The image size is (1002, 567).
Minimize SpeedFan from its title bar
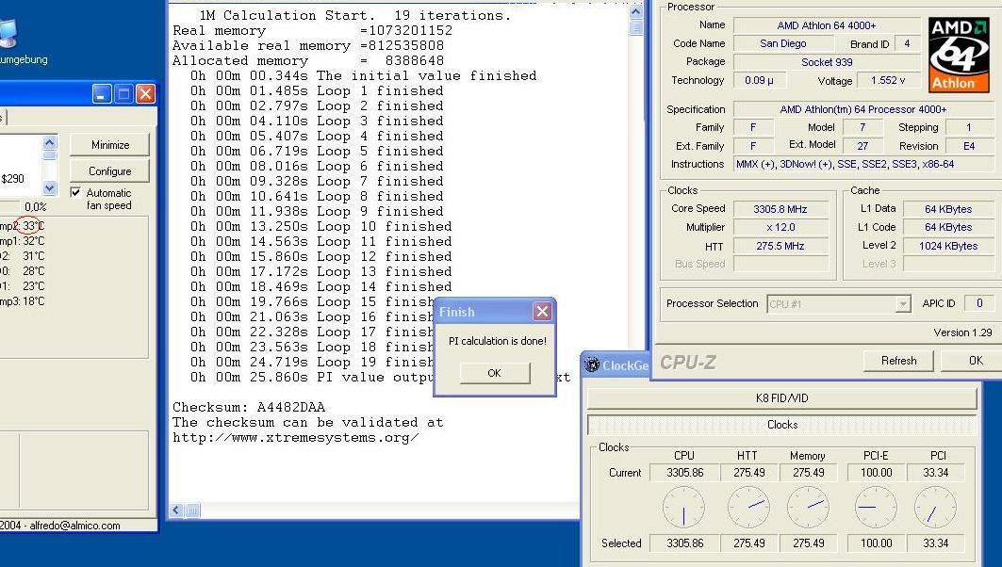click(102, 94)
